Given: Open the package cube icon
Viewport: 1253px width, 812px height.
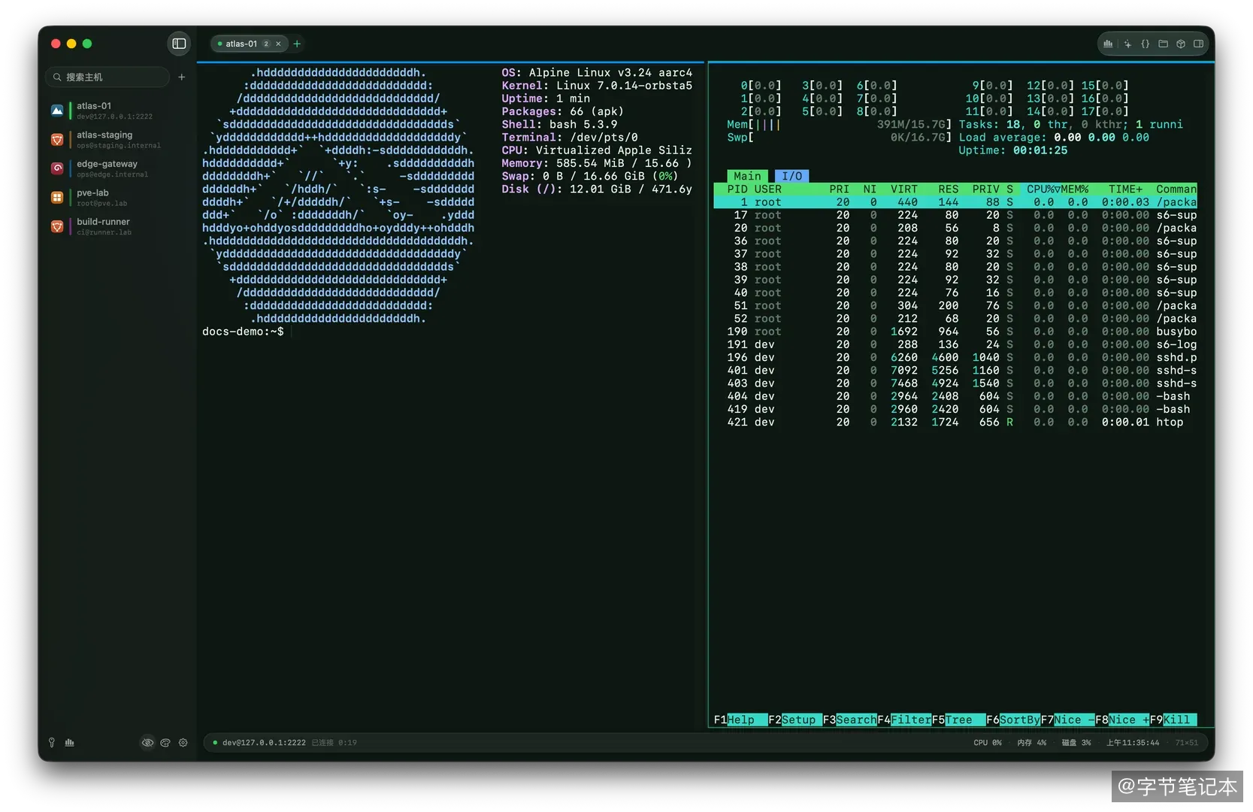Looking at the screenshot, I should pos(1181,44).
